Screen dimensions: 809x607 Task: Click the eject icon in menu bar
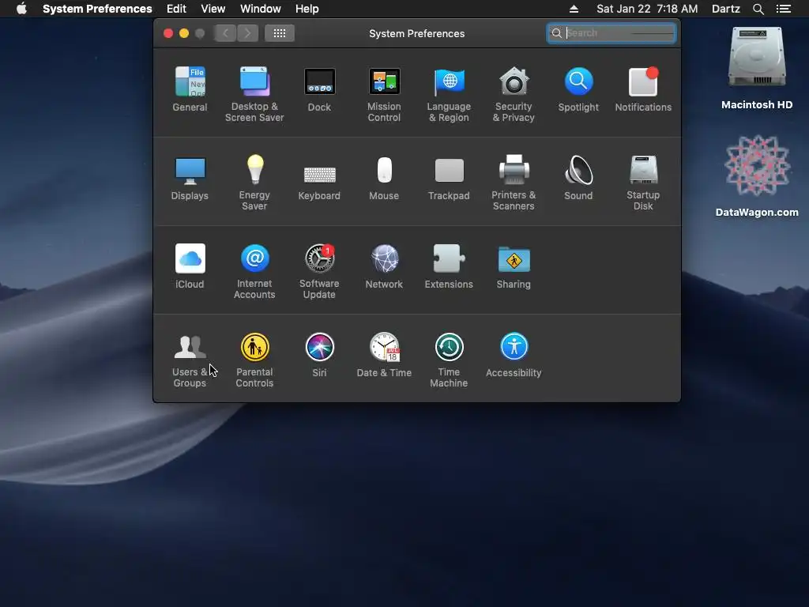[574, 9]
